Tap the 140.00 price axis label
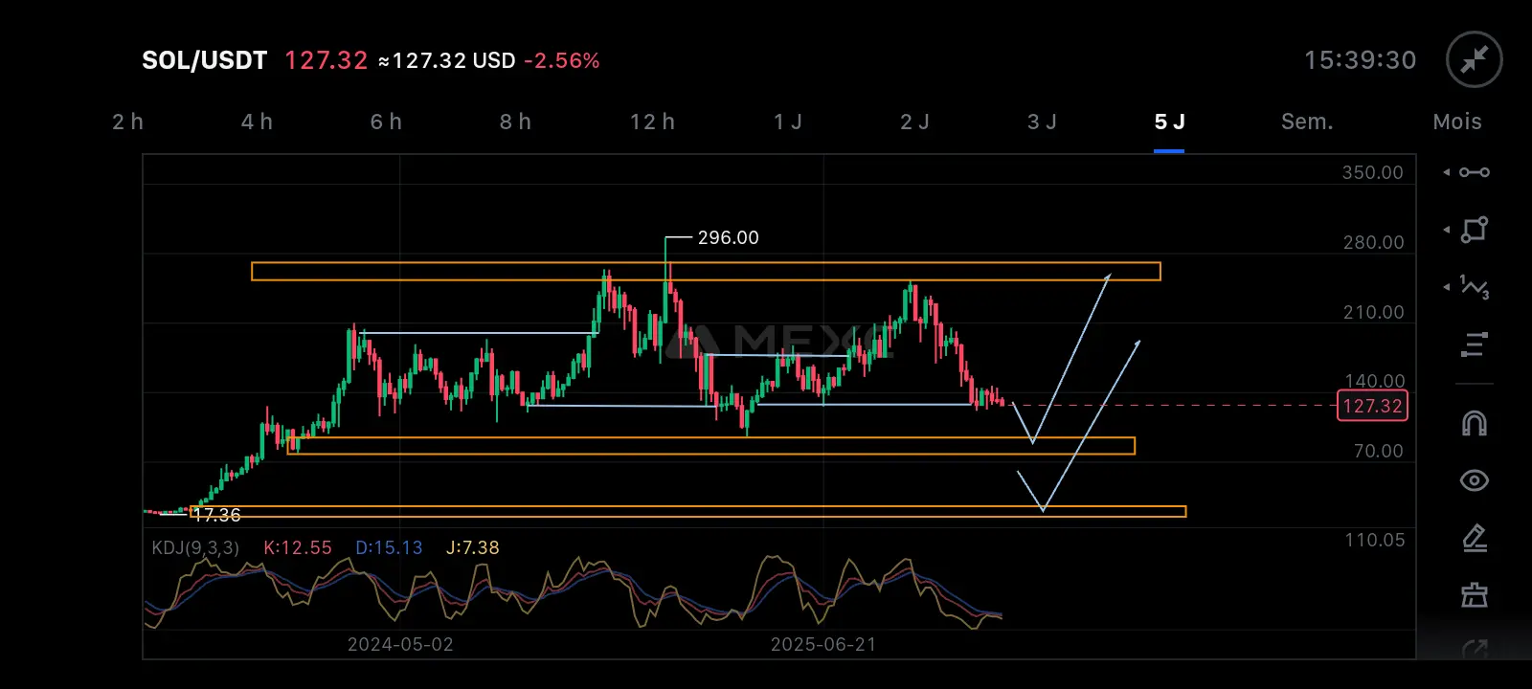This screenshot has width=1532, height=689. [1375, 381]
